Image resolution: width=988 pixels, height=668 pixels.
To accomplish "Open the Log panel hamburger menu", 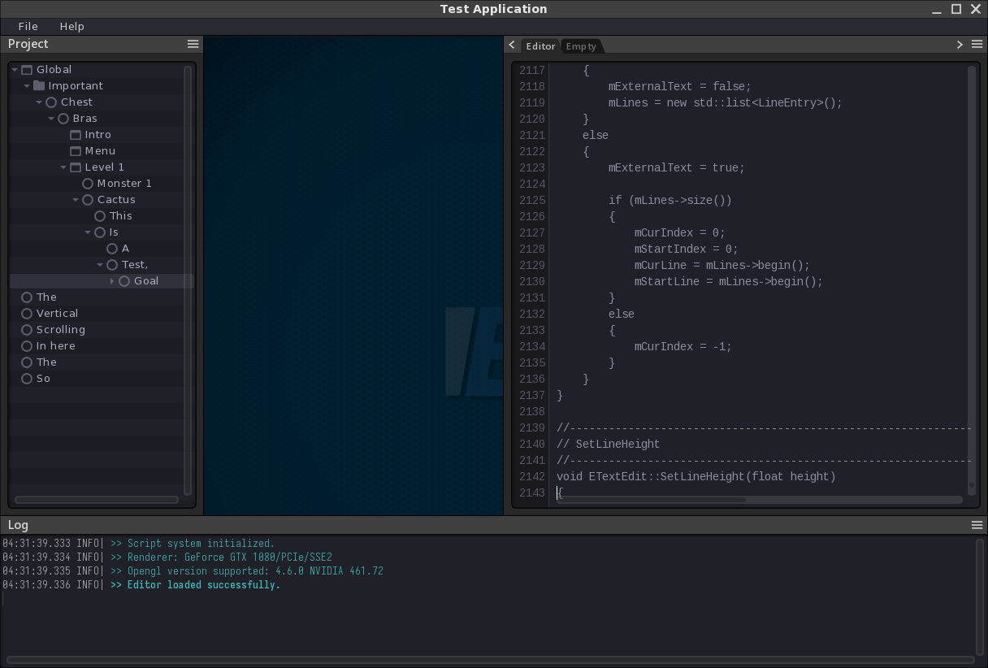I will point(977,525).
